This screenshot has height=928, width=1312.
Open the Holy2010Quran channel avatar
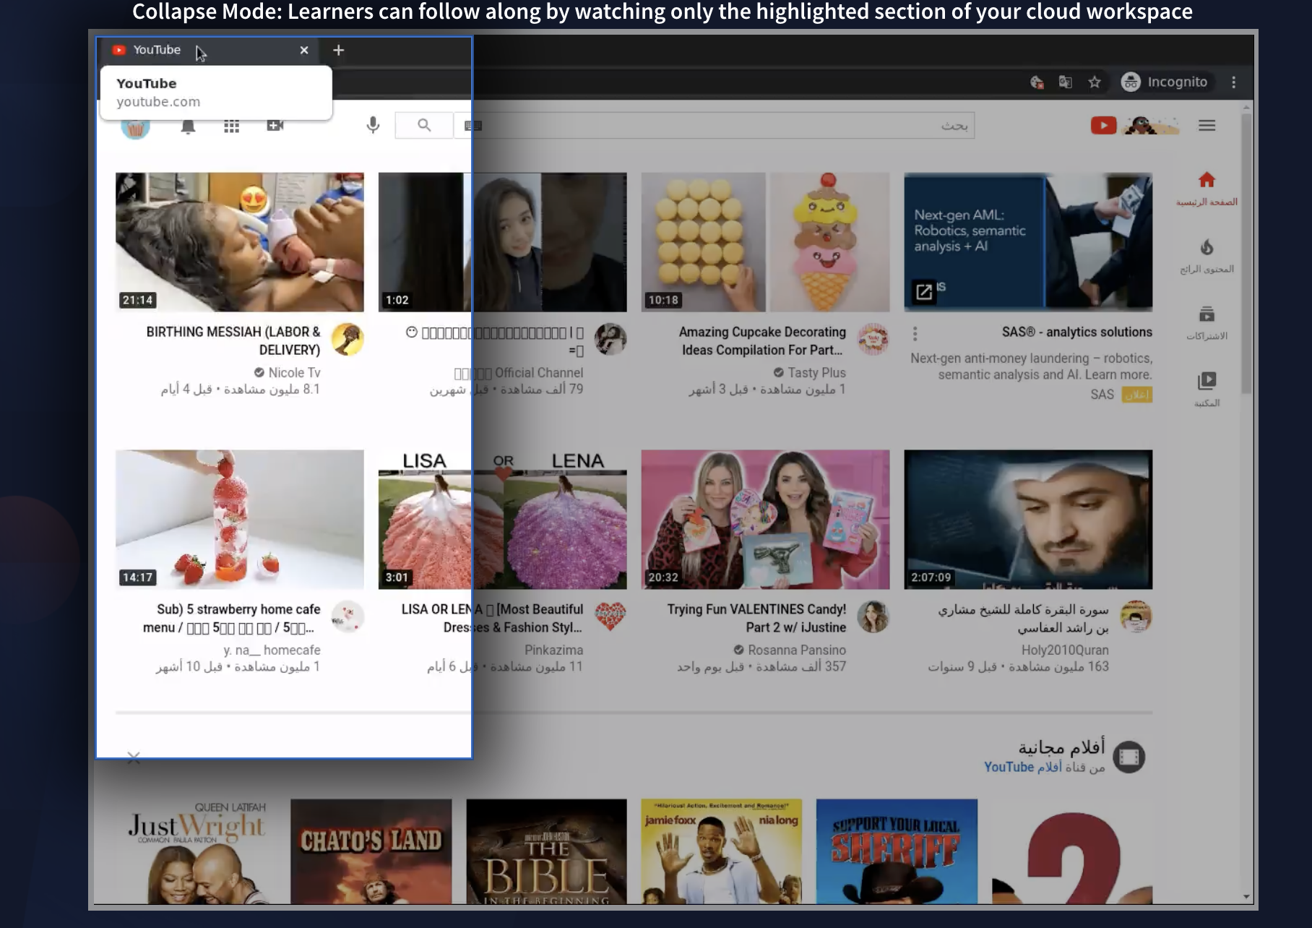pos(1136,617)
